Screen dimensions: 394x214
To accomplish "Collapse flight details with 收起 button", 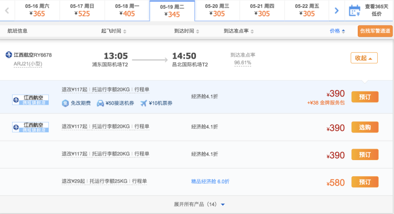I will [x=364, y=58].
